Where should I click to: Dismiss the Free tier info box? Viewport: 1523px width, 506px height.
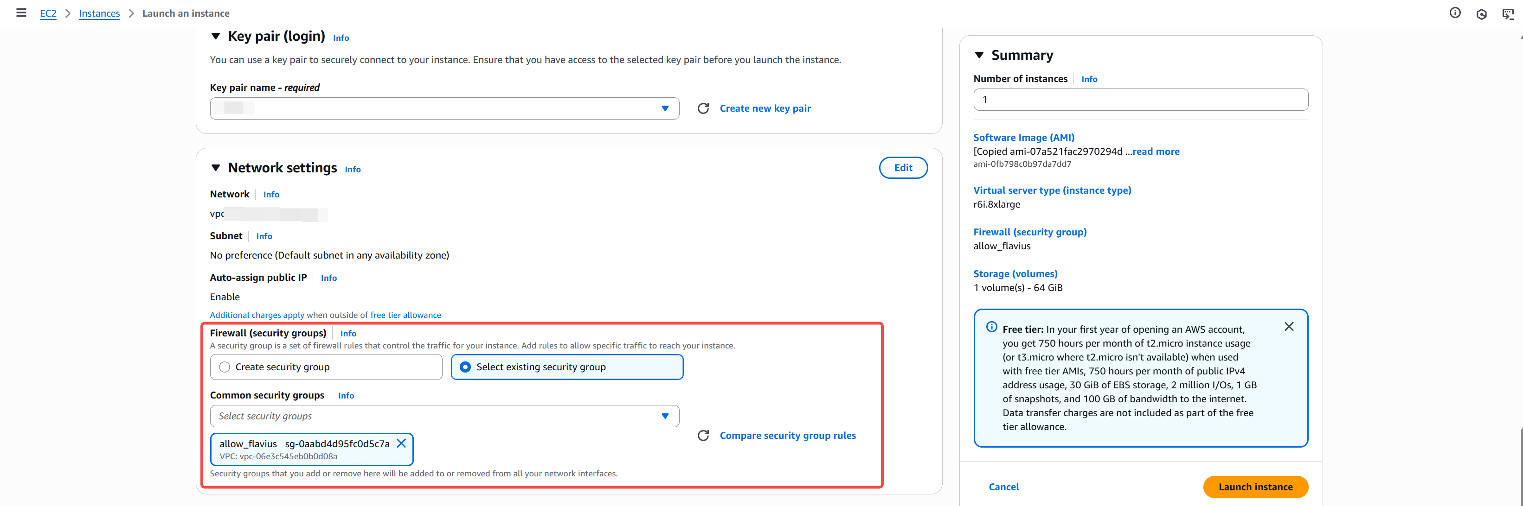(x=1289, y=327)
